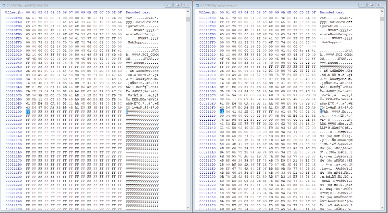The height and width of the screenshot is (213, 388).
Task: Click scroll-up arrow in afuwin.rom window
Action: (x=382, y=11)
